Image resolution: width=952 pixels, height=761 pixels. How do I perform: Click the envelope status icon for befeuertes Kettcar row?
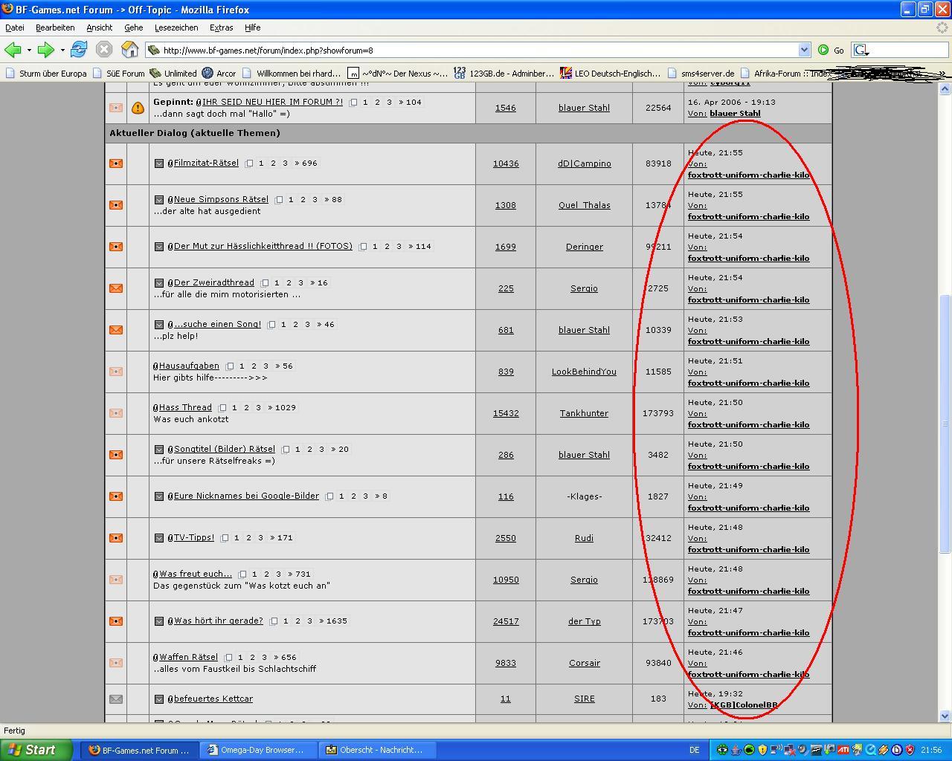[x=116, y=699]
